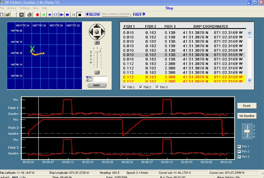Toggle Fish 3 checkbox beside the graph
The height and width of the screenshot is (178, 264).
(x=239, y=157)
